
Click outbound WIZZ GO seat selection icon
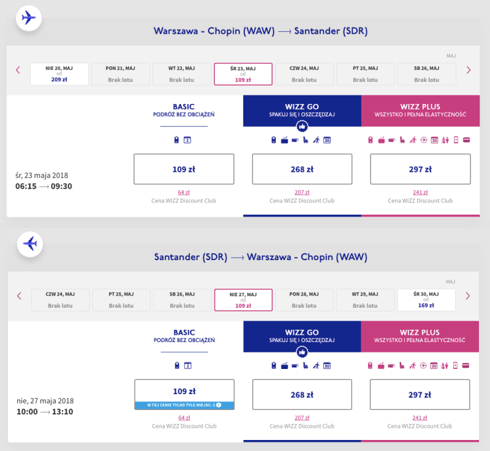(306, 140)
